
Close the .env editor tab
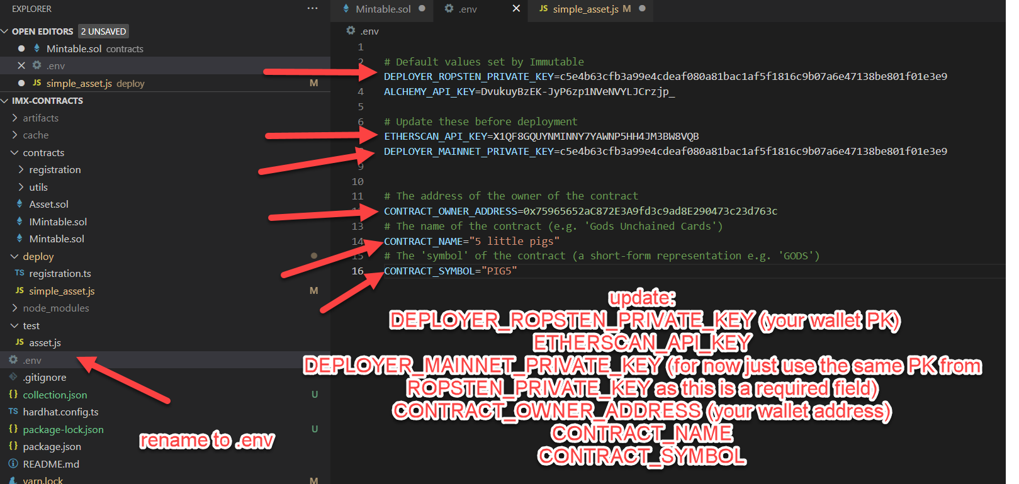516,8
